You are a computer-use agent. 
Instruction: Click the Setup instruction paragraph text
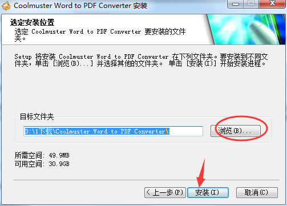141,60
